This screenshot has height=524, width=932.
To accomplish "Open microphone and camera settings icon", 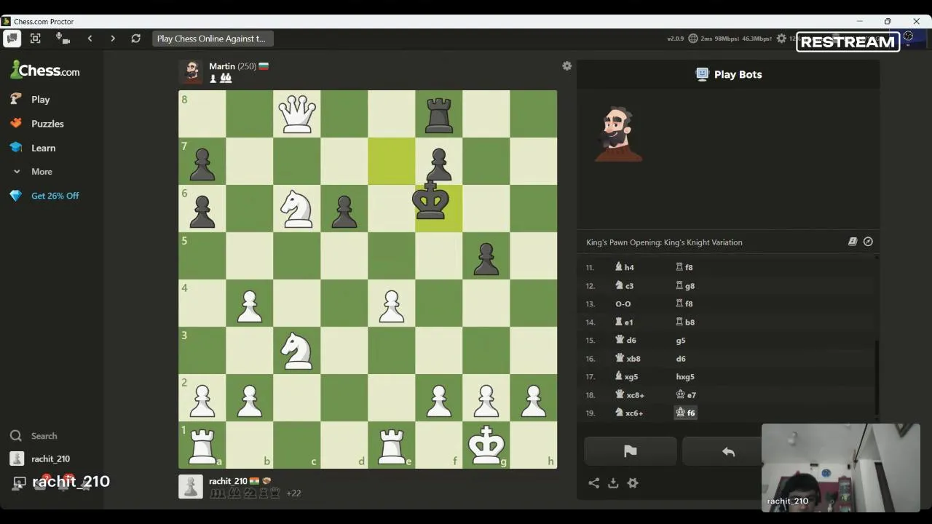I will pos(62,39).
